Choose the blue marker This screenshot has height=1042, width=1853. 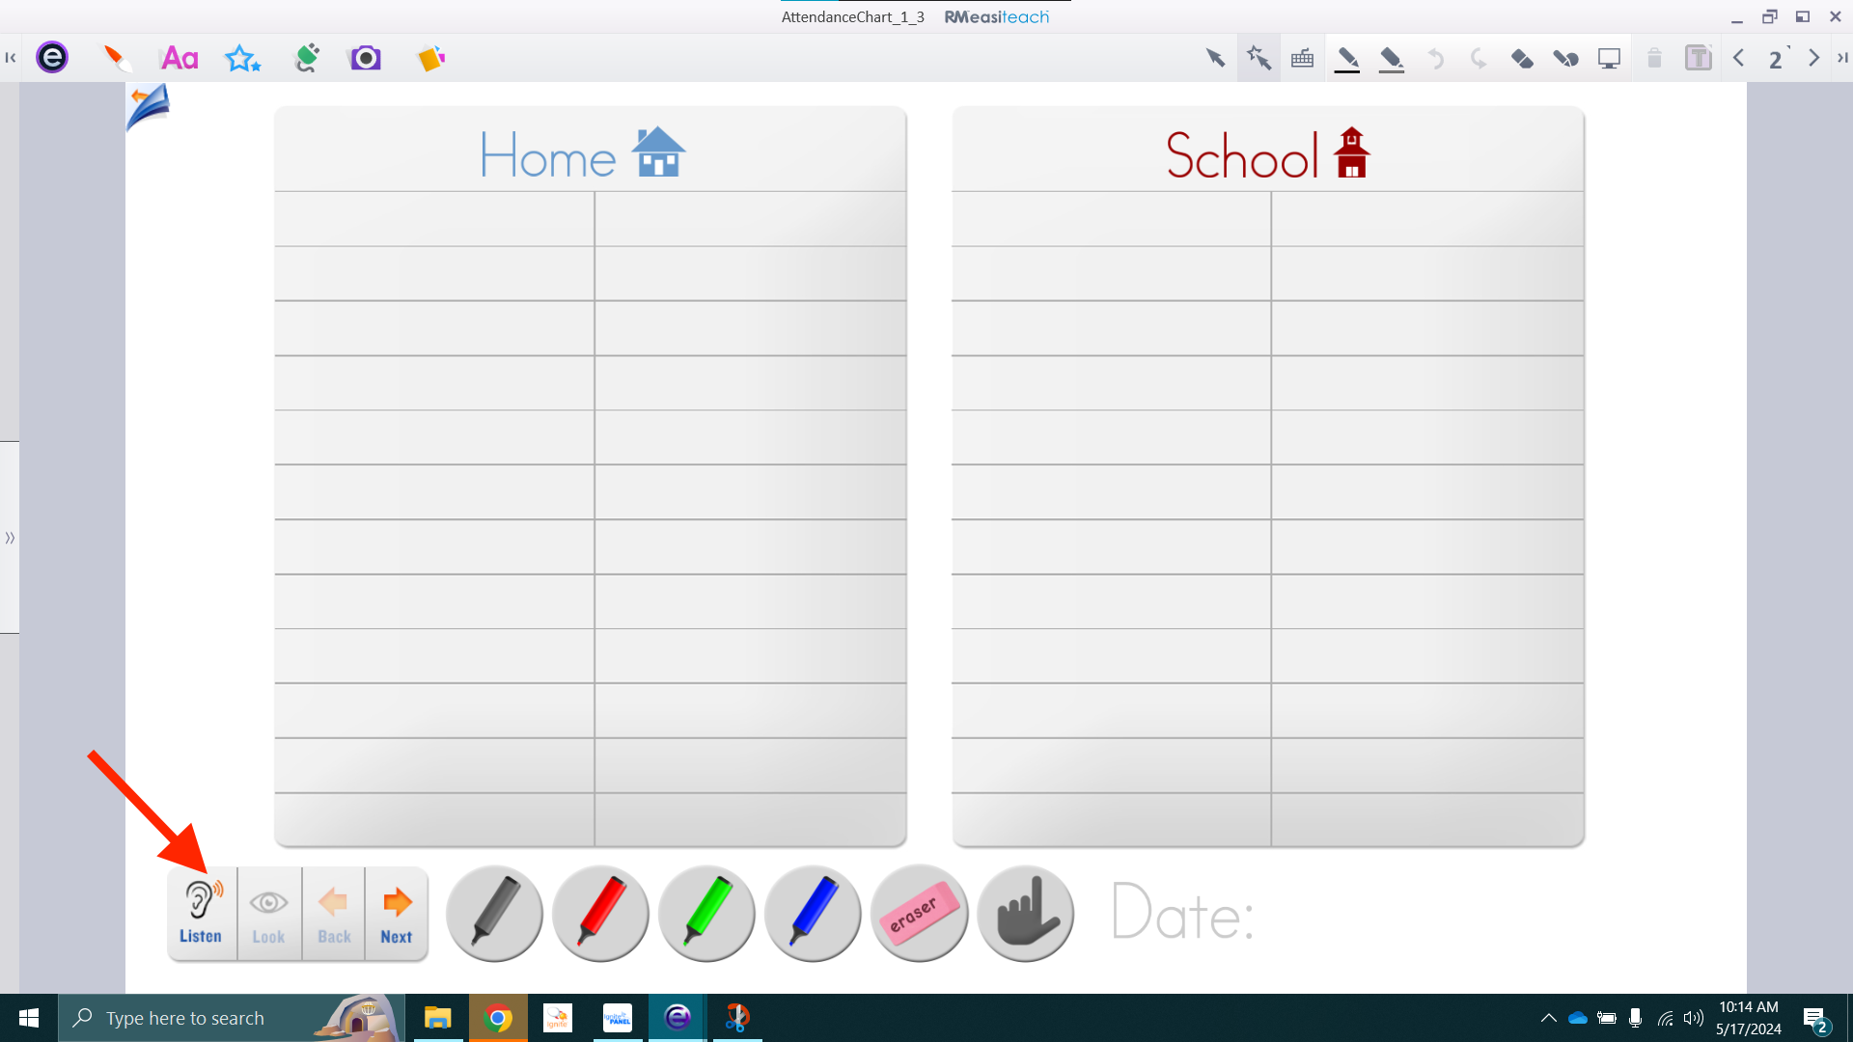[813, 913]
